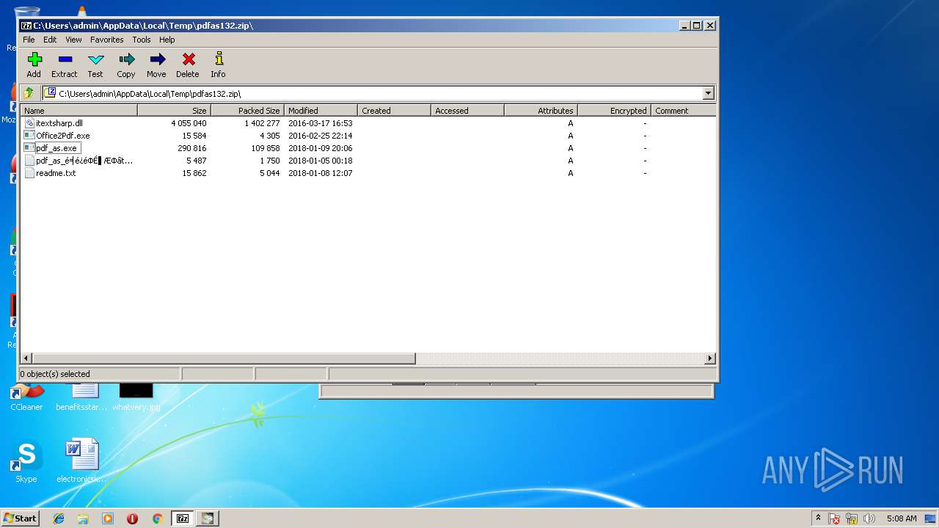Expand the address path dropdown
939x528 pixels.
708,93
